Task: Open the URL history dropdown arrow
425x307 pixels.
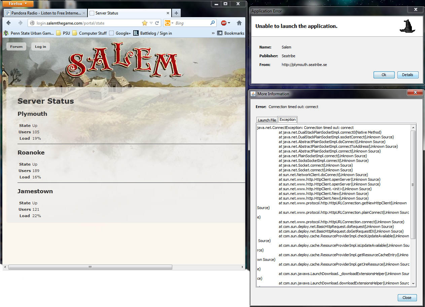Action: [x=151, y=23]
